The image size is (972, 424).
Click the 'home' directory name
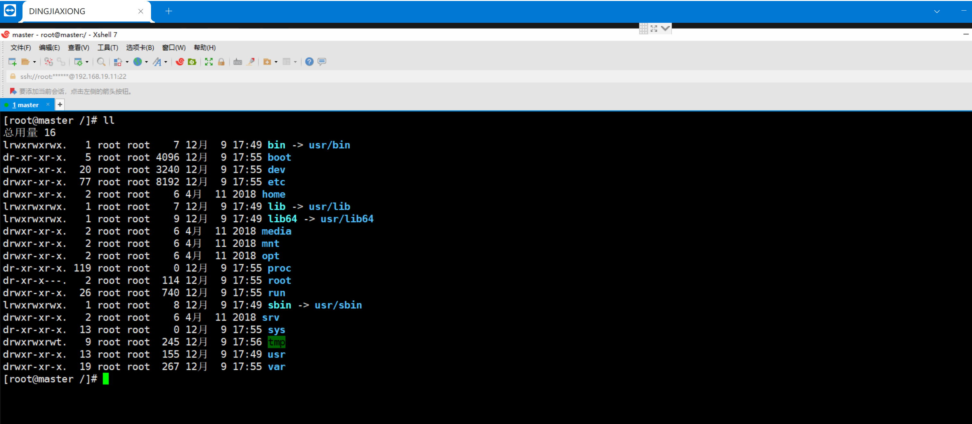click(x=273, y=194)
